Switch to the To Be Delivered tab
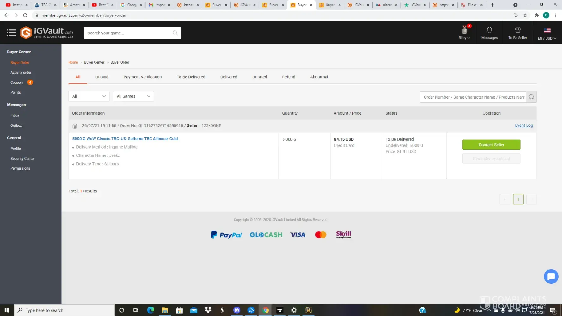Screen dimensions: 562x316 [191, 77]
